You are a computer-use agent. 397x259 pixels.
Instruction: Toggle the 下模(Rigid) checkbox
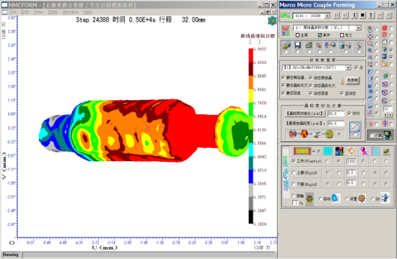tap(294, 184)
